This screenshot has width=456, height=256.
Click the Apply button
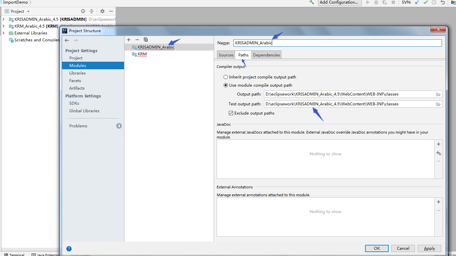[429, 248]
